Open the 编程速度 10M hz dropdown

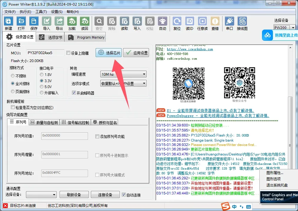(x=123, y=74)
